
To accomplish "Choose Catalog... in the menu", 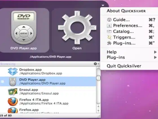I will [129, 31].
